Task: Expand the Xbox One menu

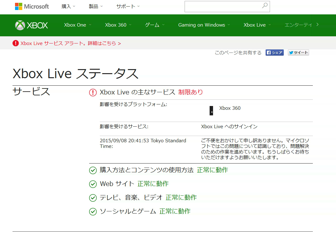Action: point(78,25)
